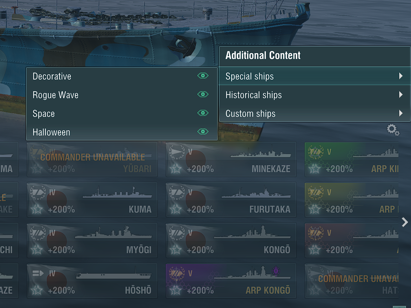Click the battleship class icon on Kongō
Viewport: 411px width, 308px height.
click(x=176, y=233)
